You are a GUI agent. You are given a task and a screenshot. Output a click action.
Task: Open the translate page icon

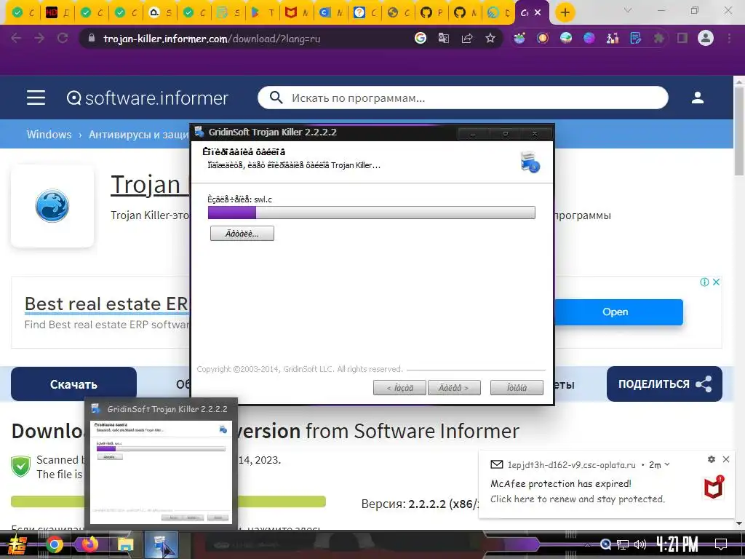pos(443,38)
